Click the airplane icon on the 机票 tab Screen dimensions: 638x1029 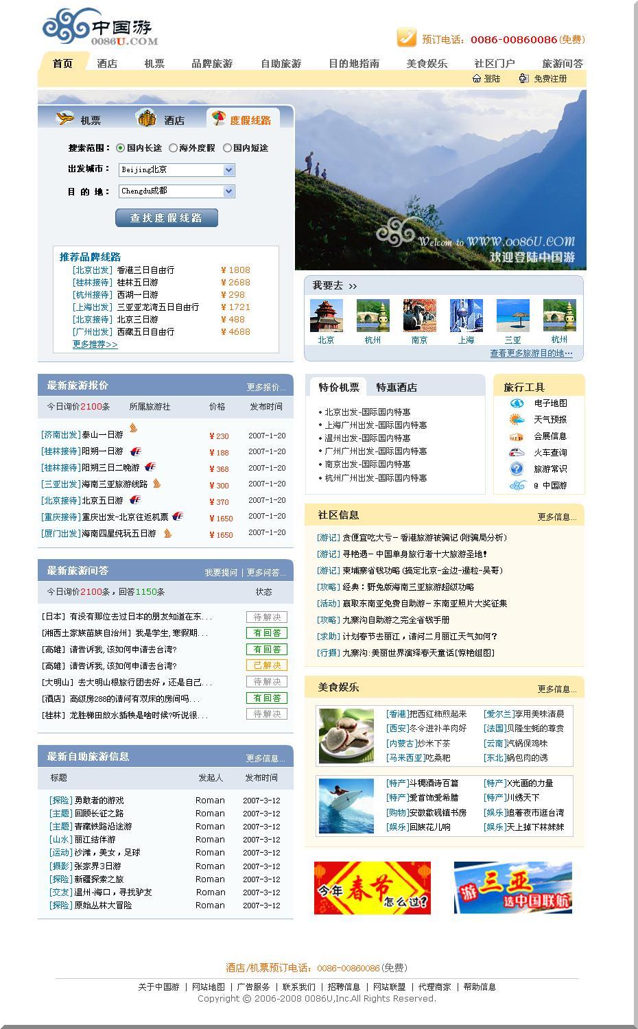pyautogui.click(x=65, y=119)
